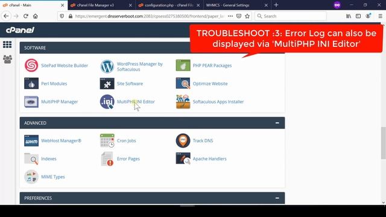Click the Error Pages link
Screen dimensions: 386x217
[x=128, y=159]
